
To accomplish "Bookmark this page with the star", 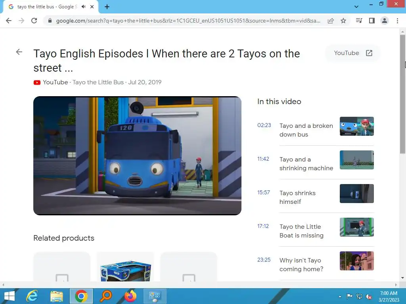I will coord(343,21).
